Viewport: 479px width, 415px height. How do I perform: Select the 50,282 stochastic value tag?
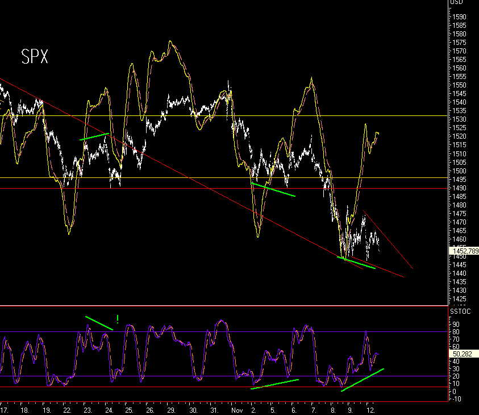463,354
